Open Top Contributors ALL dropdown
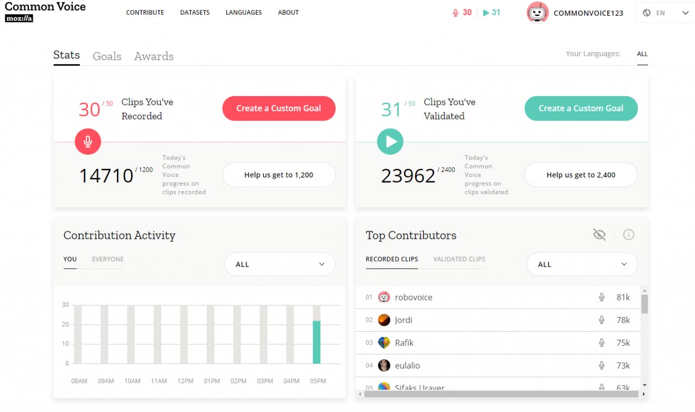695x412 pixels. [x=582, y=264]
